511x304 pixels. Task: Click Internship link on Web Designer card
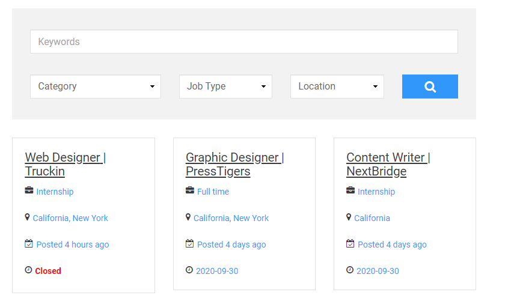tap(55, 192)
